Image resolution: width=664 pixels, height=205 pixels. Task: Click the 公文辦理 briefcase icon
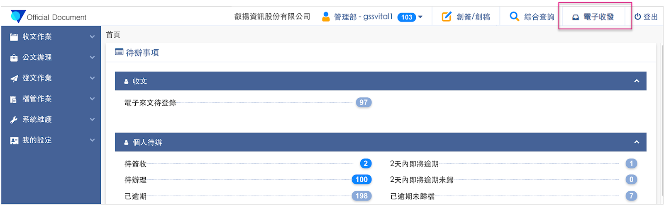[x=14, y=58]
